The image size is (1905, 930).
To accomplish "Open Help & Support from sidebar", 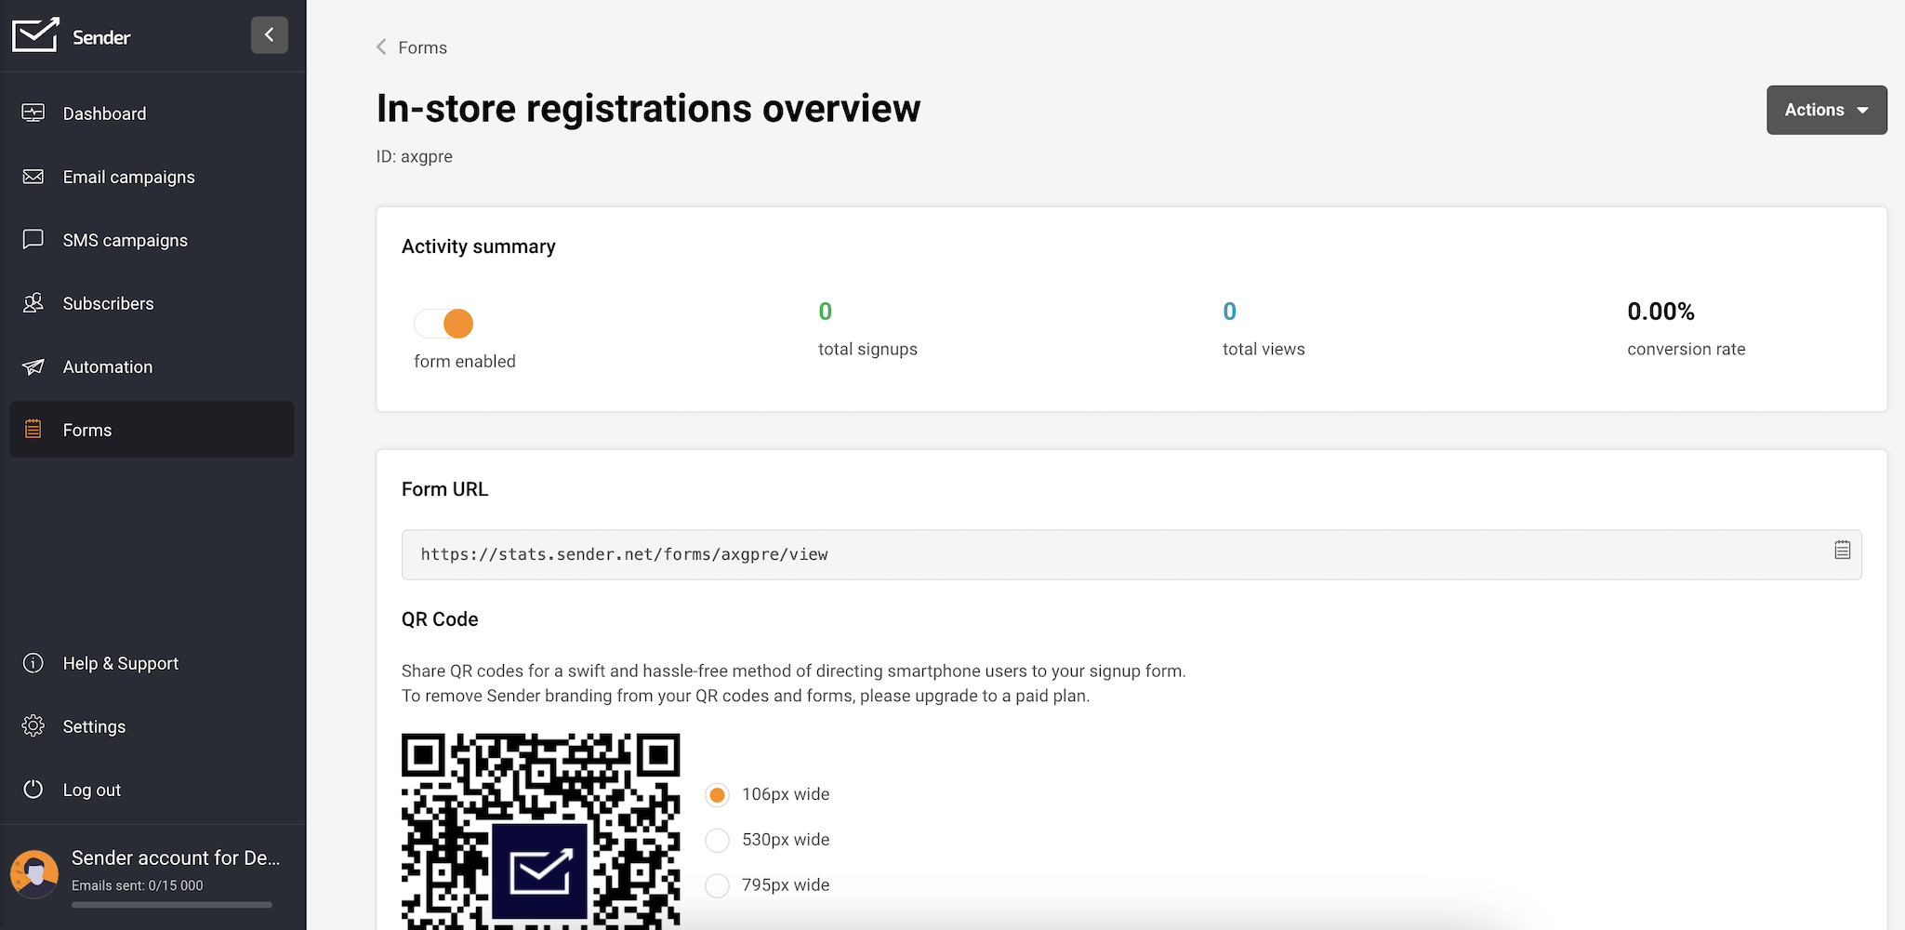I will (x=120, y=663).
